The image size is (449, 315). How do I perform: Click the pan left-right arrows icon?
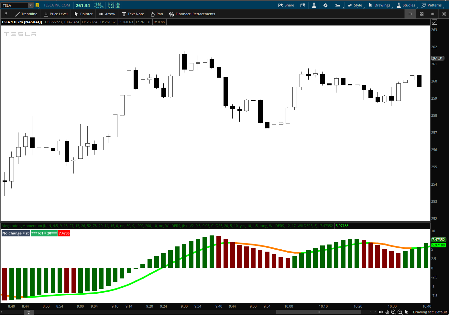click(381, 312)
